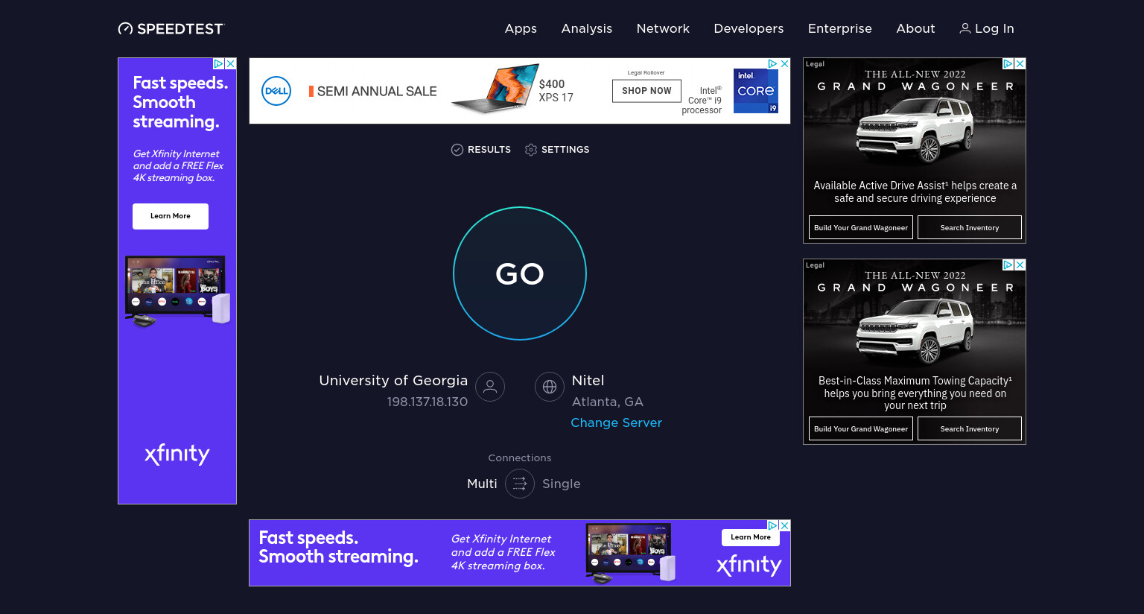Click Build Your Grand Wagoneer in top ad
Viewport: 1144px width, 614px height.
[x=861, y=227]
